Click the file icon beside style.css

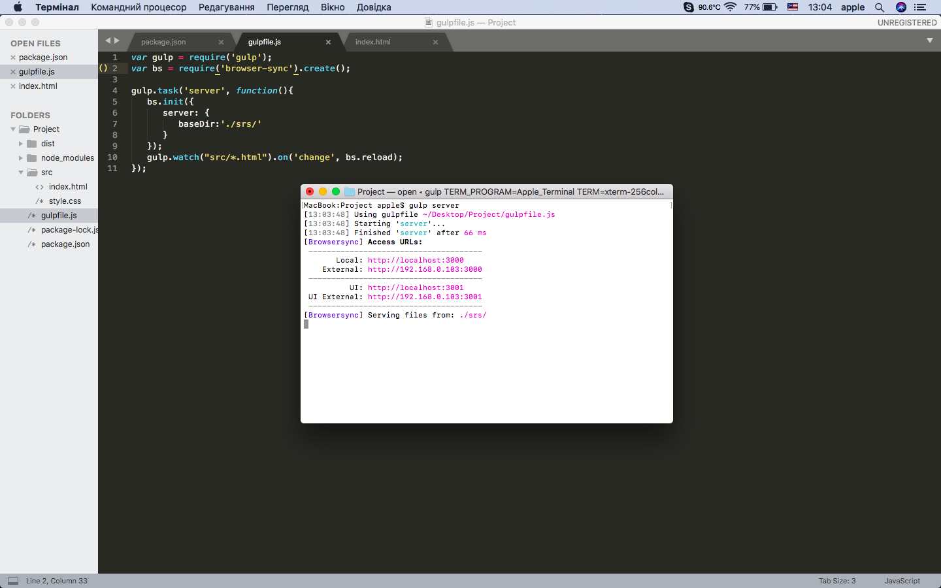[40, 201]
